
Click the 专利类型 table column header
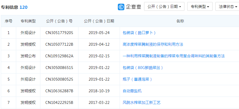[28, 21]
